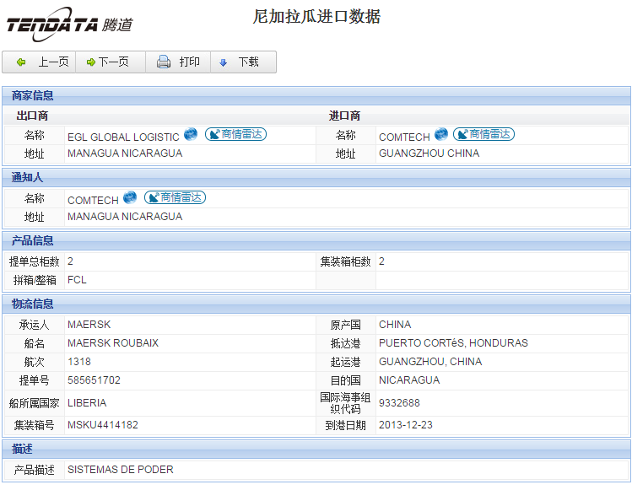The width and height of the screenshot is (632, 490).
Task: Collapse the 商家信息 section header
Action: (x=33, y=95)
